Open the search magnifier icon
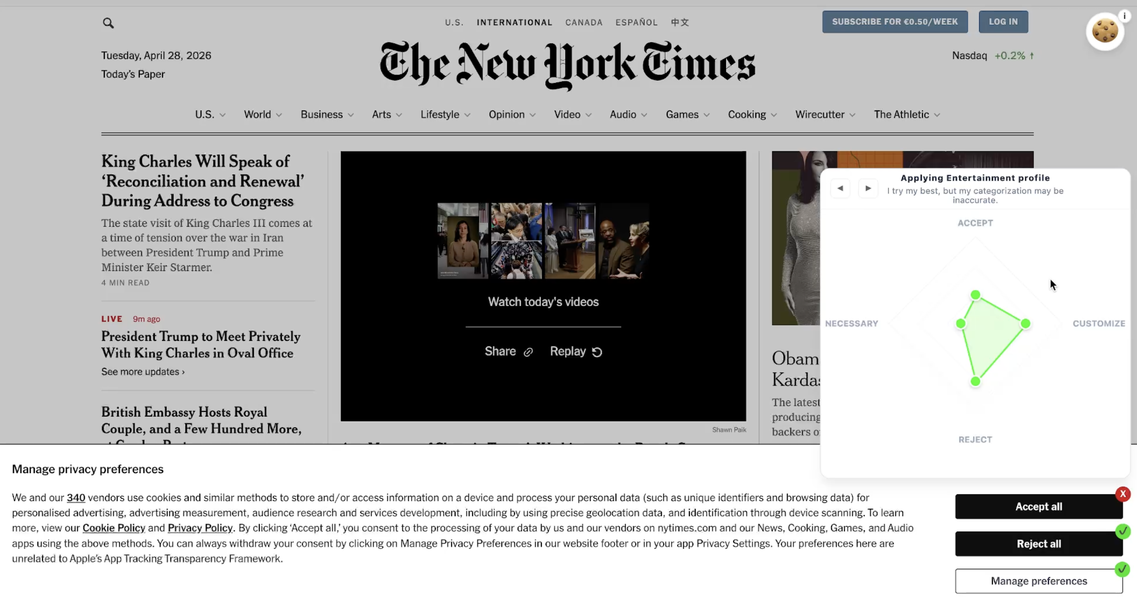Viewport: 1137px width, 603px height. [108, 22]
